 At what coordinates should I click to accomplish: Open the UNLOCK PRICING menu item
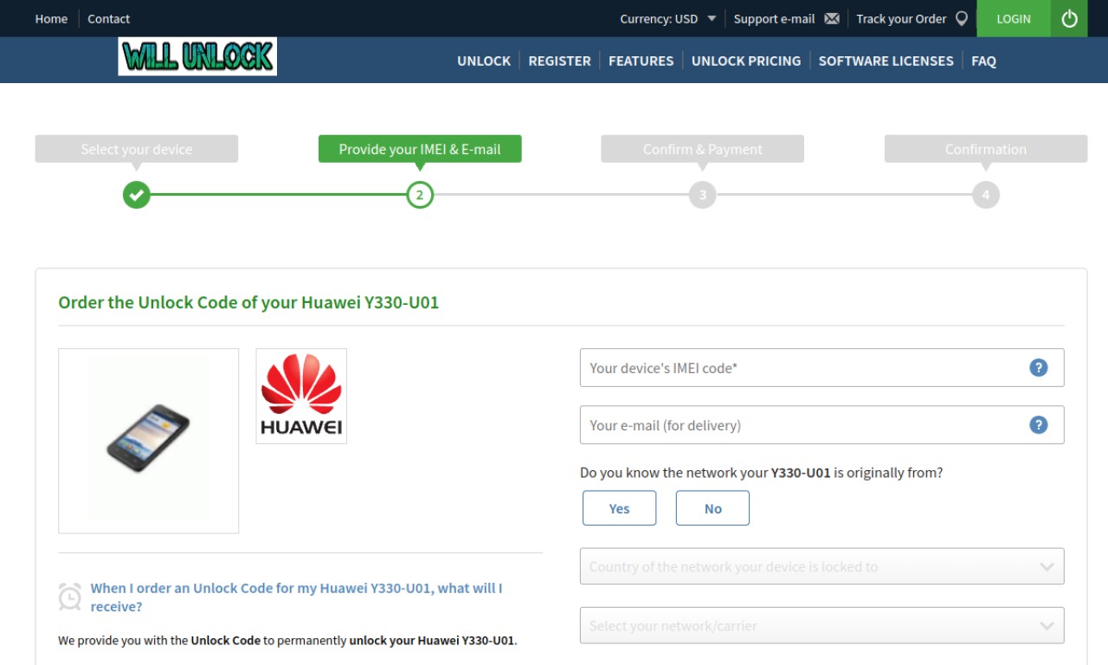pos(746,61)
